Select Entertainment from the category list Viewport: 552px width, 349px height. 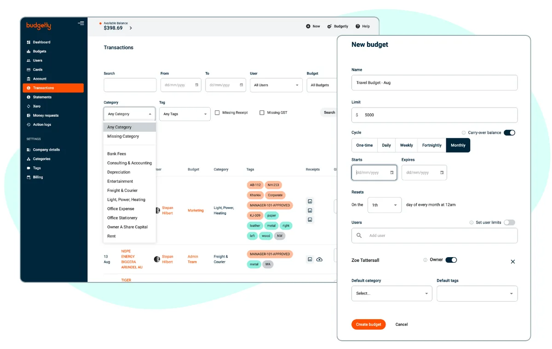(x=120, y=181)
